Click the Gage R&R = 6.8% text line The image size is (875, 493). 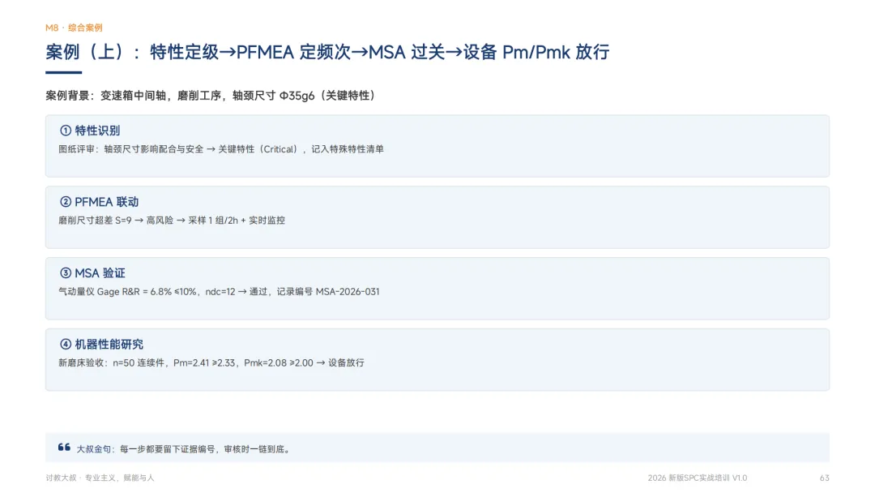pos(219,291)
